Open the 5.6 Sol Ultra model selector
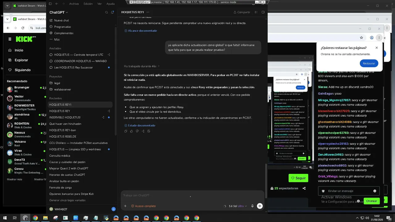Image resolution: width=395 pixels, height=222 pixels. pos(237,206)
